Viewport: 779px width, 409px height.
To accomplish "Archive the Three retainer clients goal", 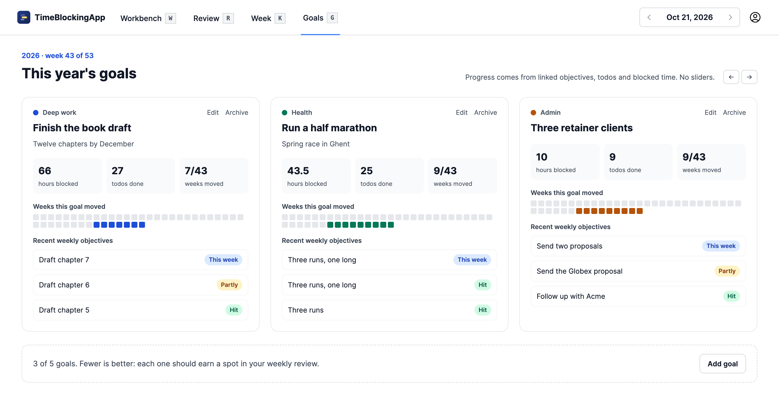I will coord(734,112).
